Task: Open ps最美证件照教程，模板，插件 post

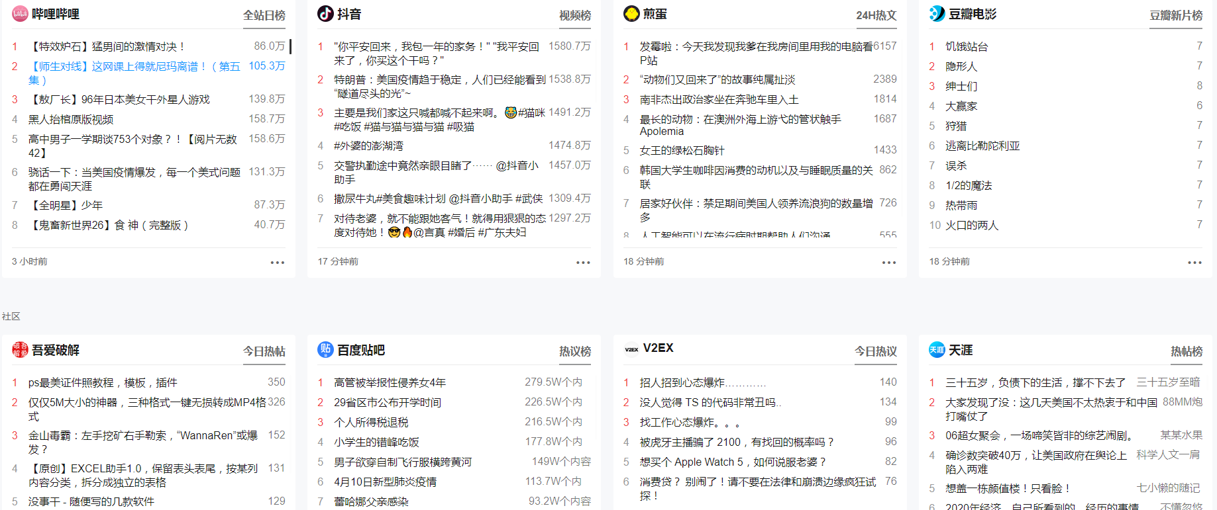Action: tap(103, 382)
